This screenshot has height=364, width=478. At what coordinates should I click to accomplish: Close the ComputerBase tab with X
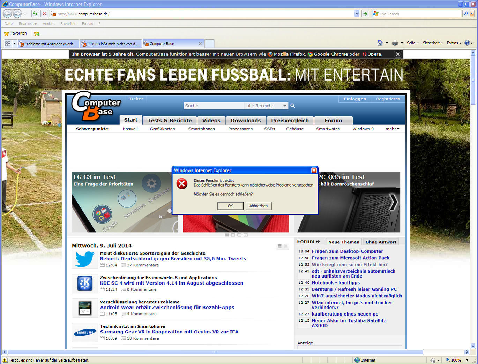tap(200, 44)
